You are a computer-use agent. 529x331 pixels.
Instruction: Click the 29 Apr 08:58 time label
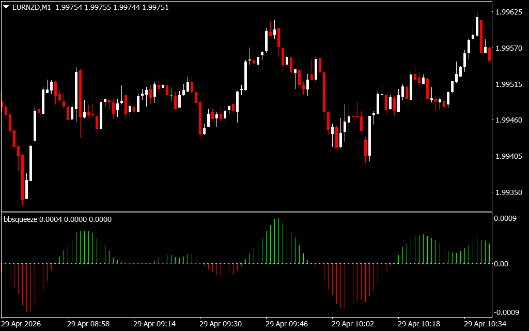[88, 324]
